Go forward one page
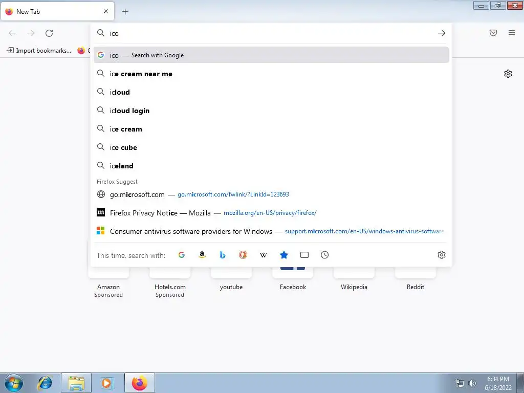The image size is (524, 393). pos(31,33)
